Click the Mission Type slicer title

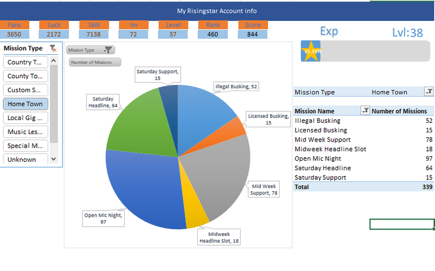coord(23,48)
